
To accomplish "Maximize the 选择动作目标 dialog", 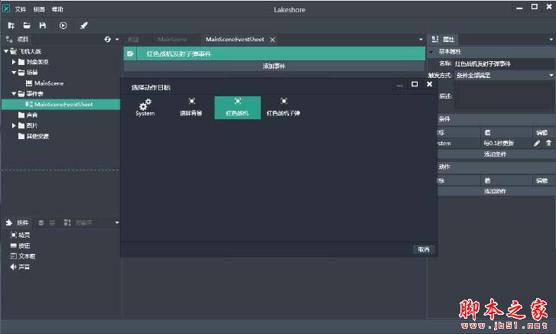I will point(415,84).
